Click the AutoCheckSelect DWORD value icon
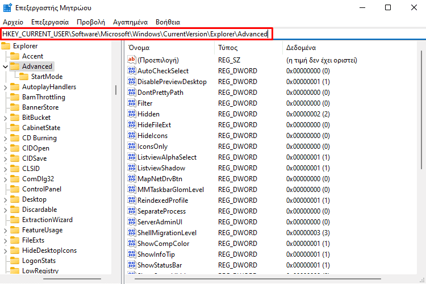This screenshot has height=284, width=426. pos(132,70)
